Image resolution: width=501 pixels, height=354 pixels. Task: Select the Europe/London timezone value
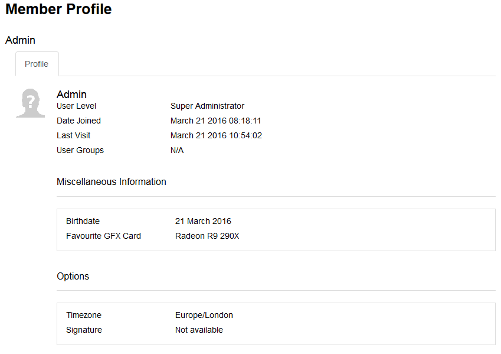pyautogui.click(x=204, y=315)
